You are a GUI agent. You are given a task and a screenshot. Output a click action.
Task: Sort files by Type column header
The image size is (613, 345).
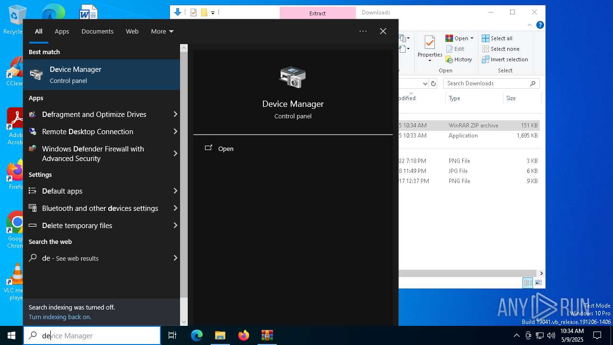point(474,98)
